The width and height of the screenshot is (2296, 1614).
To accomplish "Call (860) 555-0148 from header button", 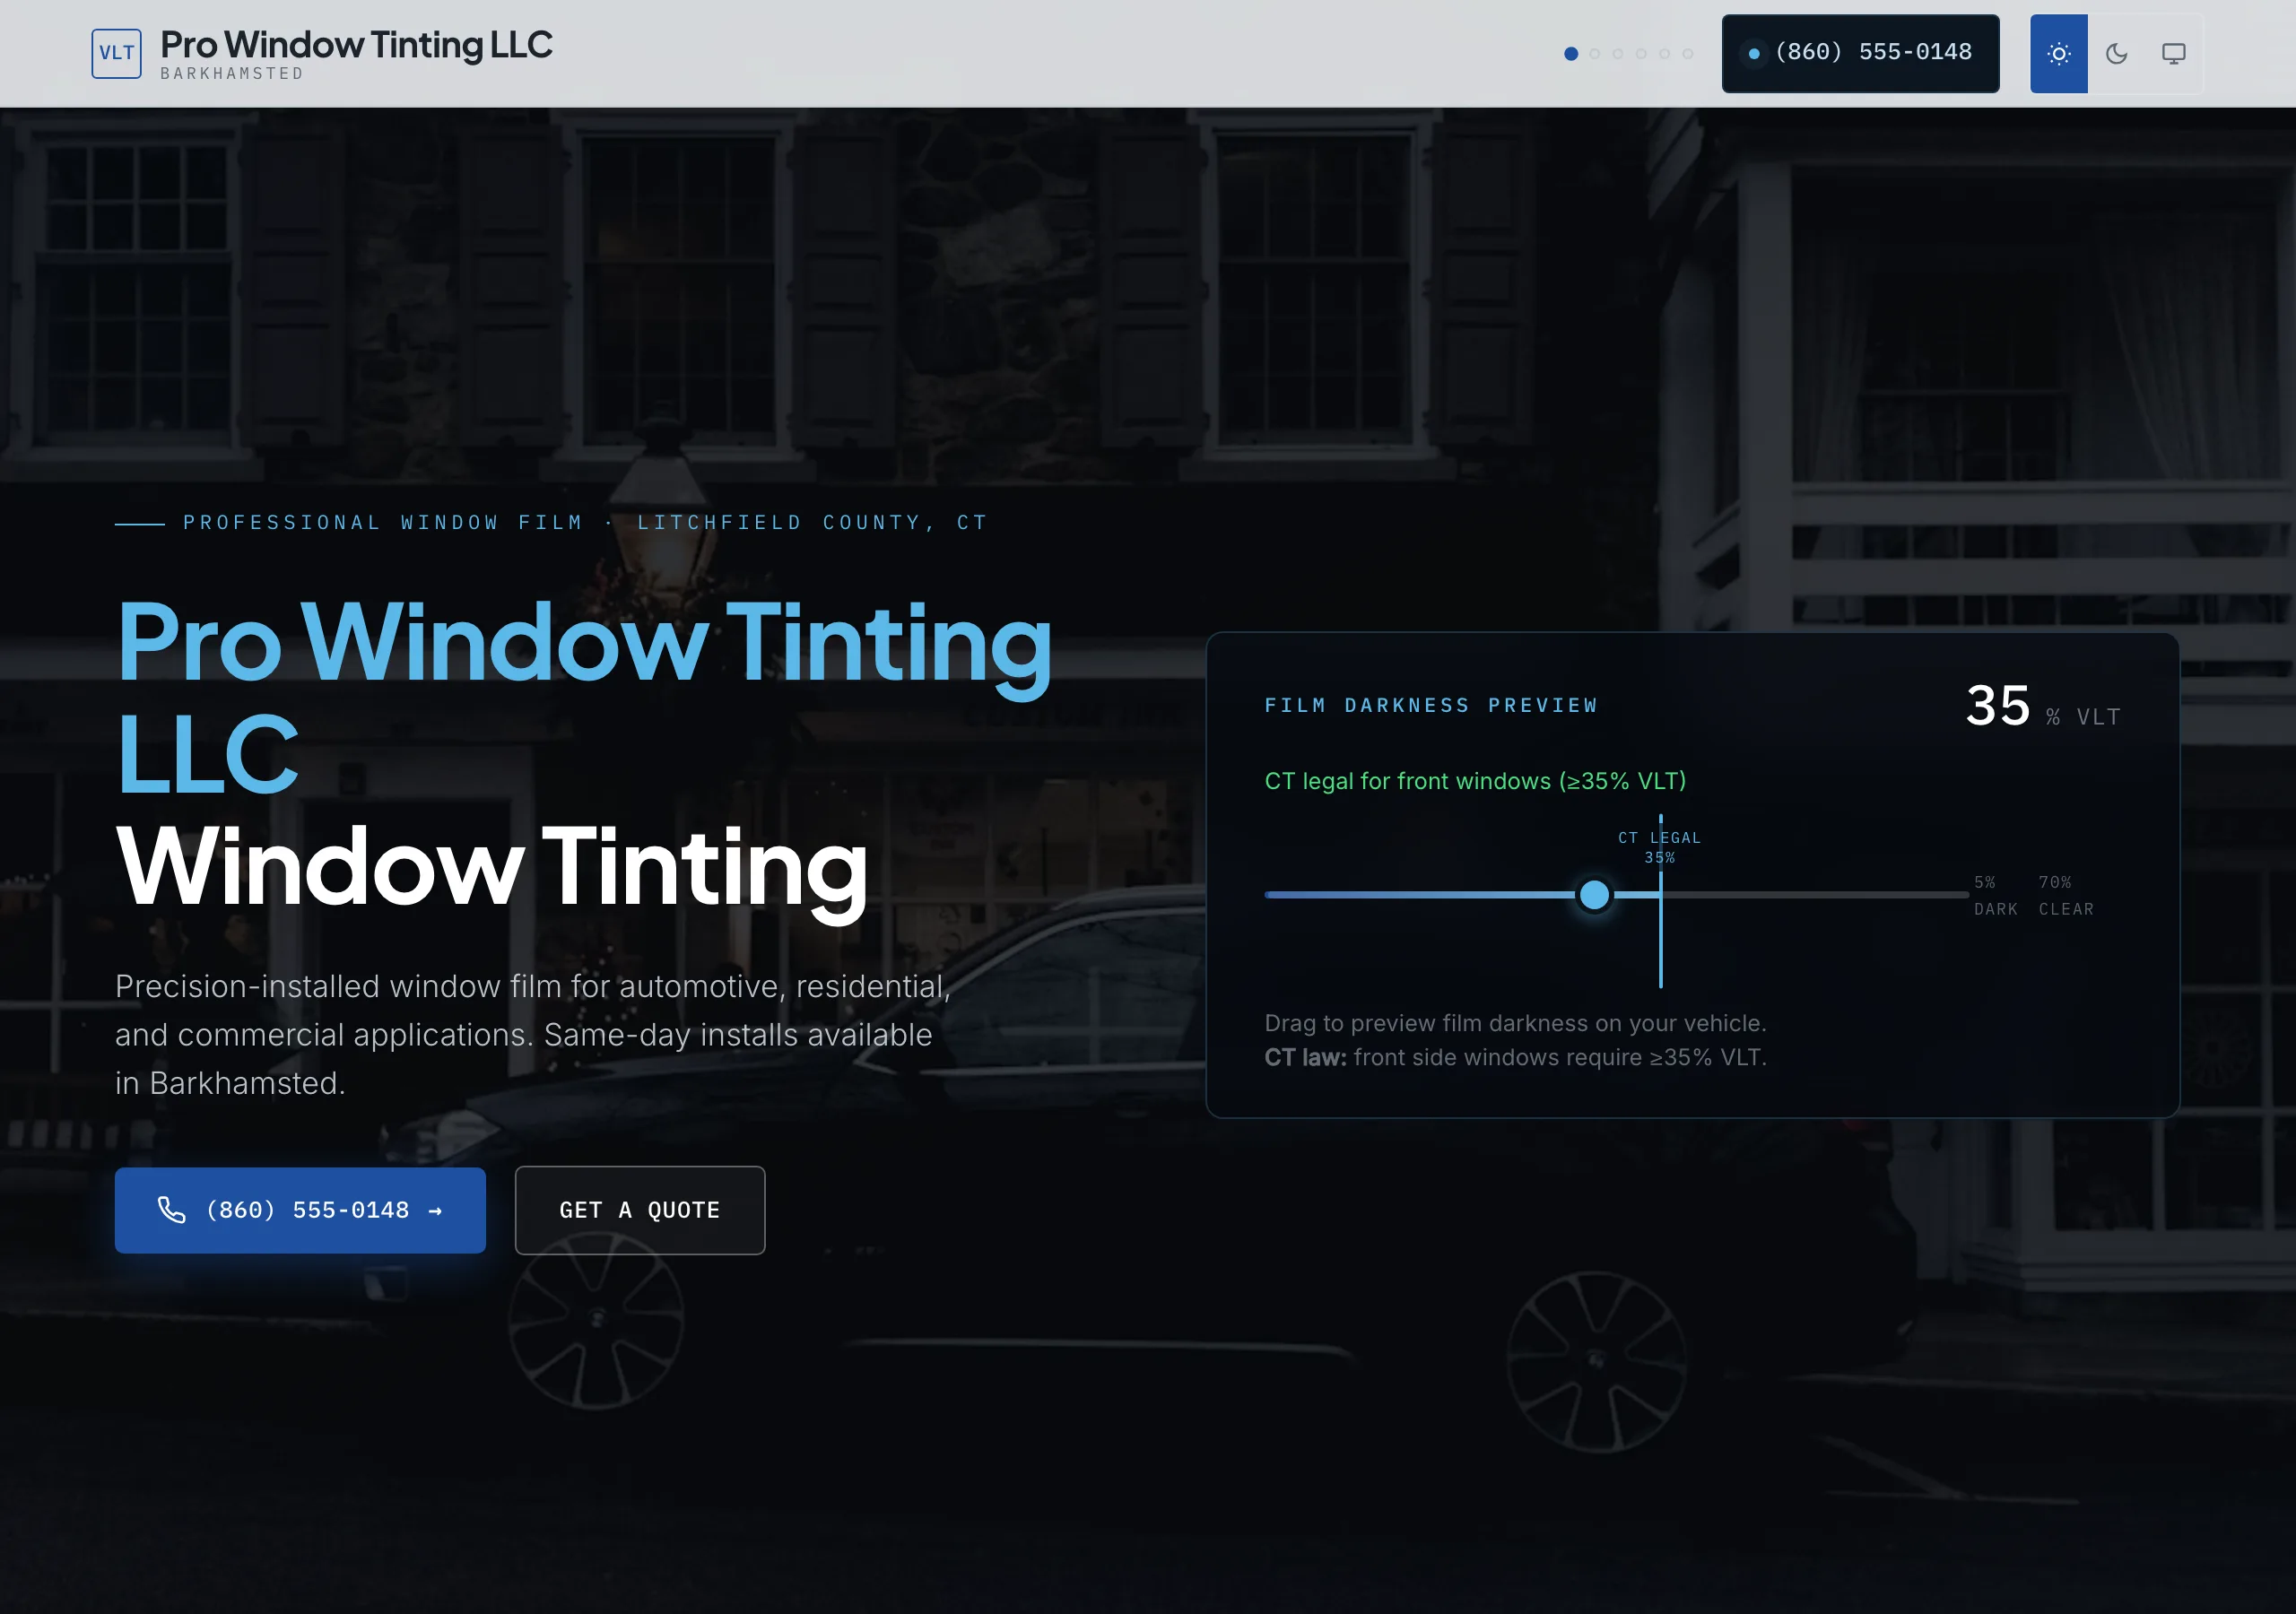I will [x=1860, y=53].
